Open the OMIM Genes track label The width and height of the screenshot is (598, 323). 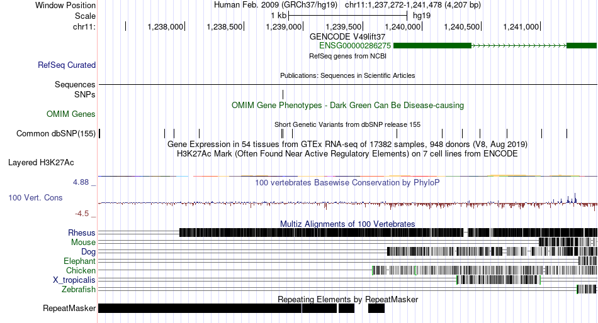point(71,114)
